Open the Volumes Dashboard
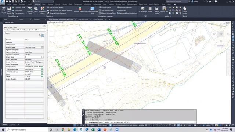The width and height of the screenshot is (235, 132). [80, 10]
